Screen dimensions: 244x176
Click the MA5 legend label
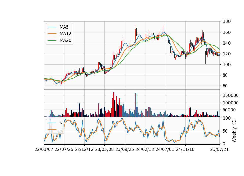pos(64,27)
